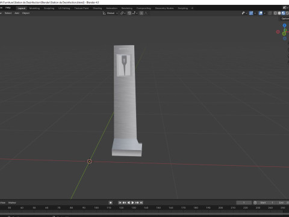
Task: Toggle the preview range clock icon
Action: point(255,203)
